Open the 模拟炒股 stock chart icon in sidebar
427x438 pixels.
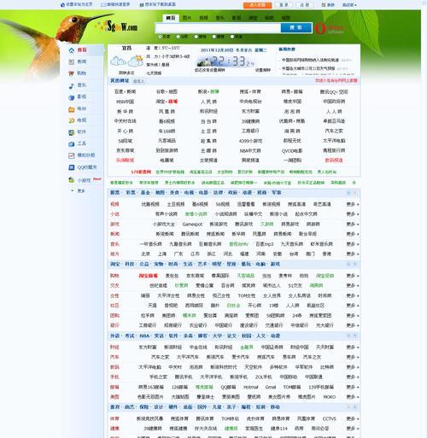(x=72, y=155)
